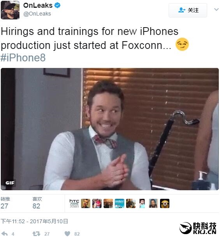Screen dimensions: 220x238
Task: Retweet using the retweet arrows icon
Action: 36,234
